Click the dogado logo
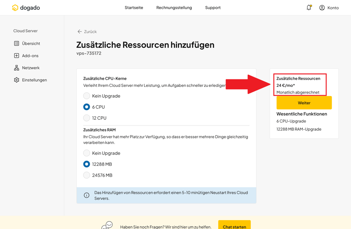The height and width of the screenshot is (229, 351). tap(26, 7)
